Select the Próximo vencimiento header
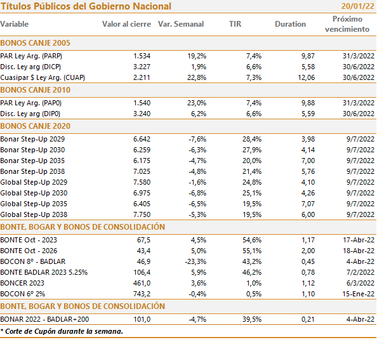This screenshot has width=377, height=342. pos(347,24)
